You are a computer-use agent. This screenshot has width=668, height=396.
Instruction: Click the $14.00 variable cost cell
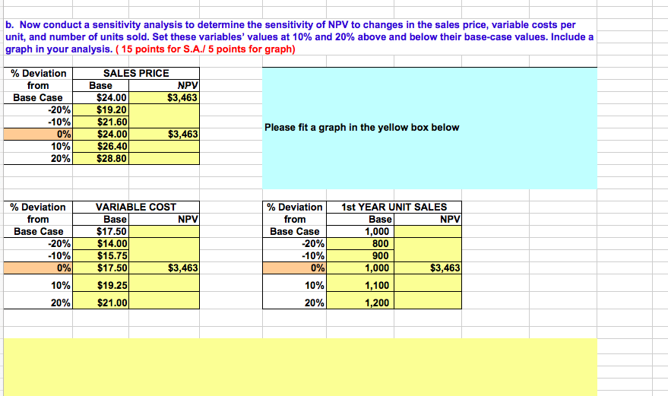coord(100,244)
